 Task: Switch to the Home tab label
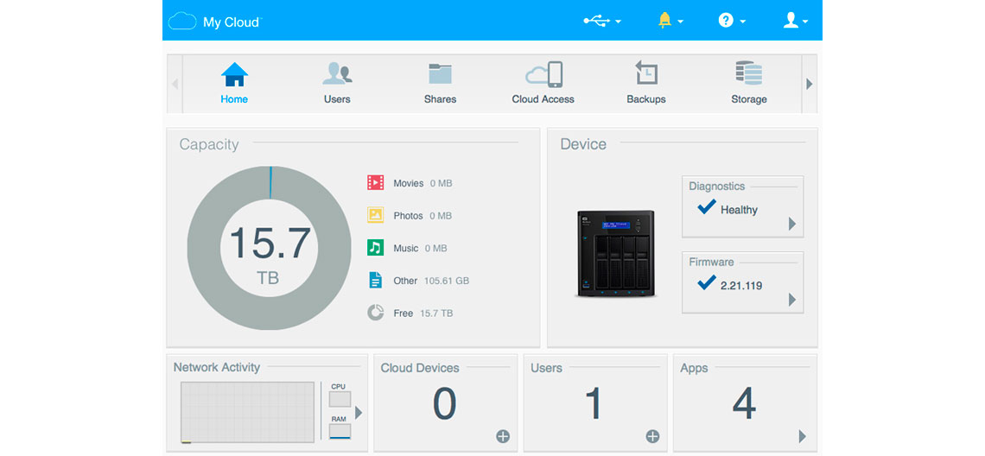[234, 99]
